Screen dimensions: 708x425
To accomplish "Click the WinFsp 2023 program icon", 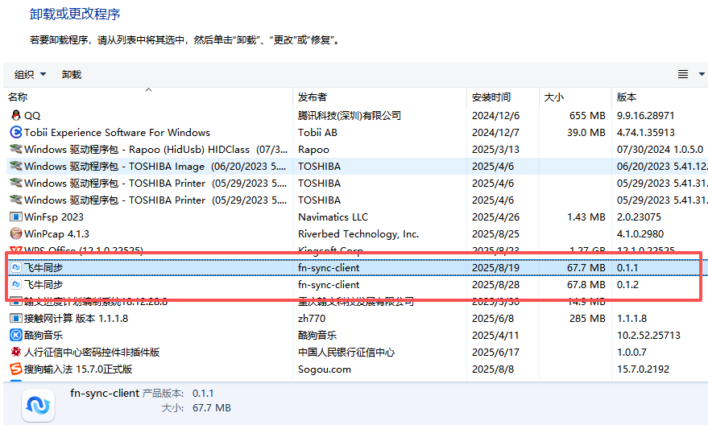I will 16,217.
